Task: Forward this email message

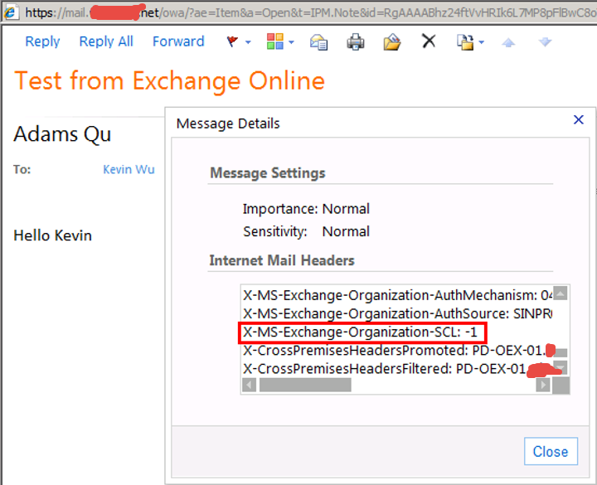Action: click(178, 41)
